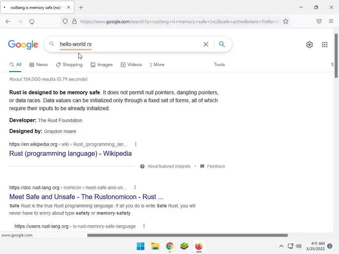The width and height of the screenshot is (339, 254).
Task: Open the search Tools button
Action: (x=219, y=64)
